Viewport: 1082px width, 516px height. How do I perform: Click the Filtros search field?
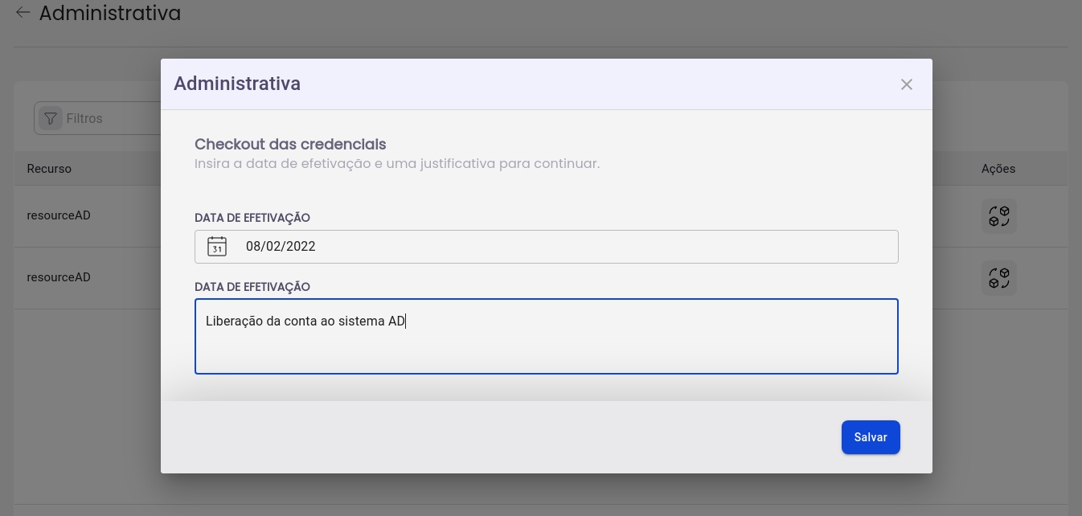(x=113, y=118)
